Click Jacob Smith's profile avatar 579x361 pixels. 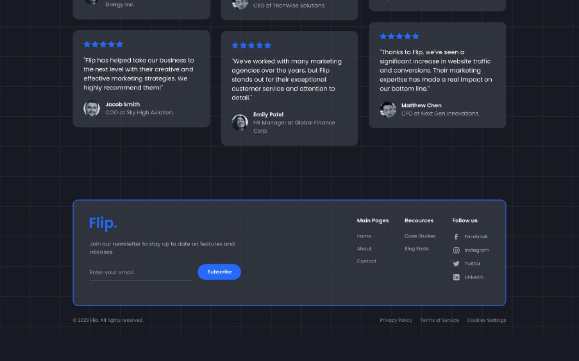(92, 108)
